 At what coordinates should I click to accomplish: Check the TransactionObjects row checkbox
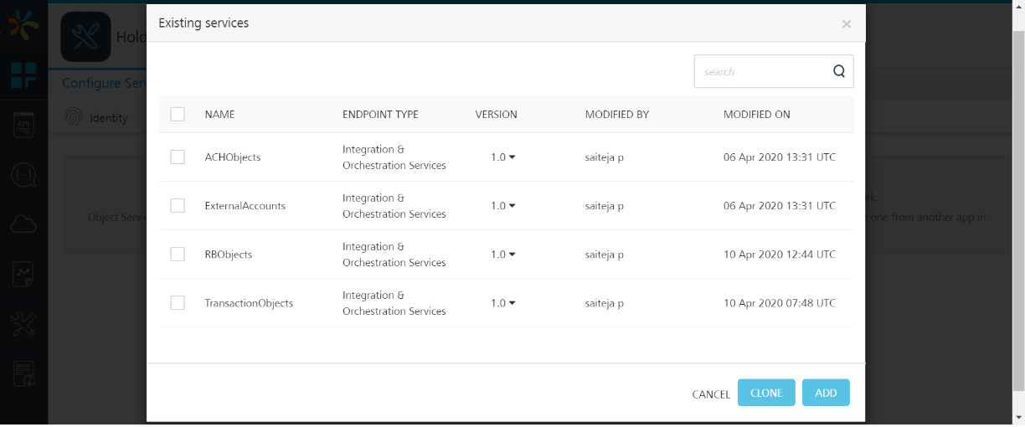coord(178,302)
